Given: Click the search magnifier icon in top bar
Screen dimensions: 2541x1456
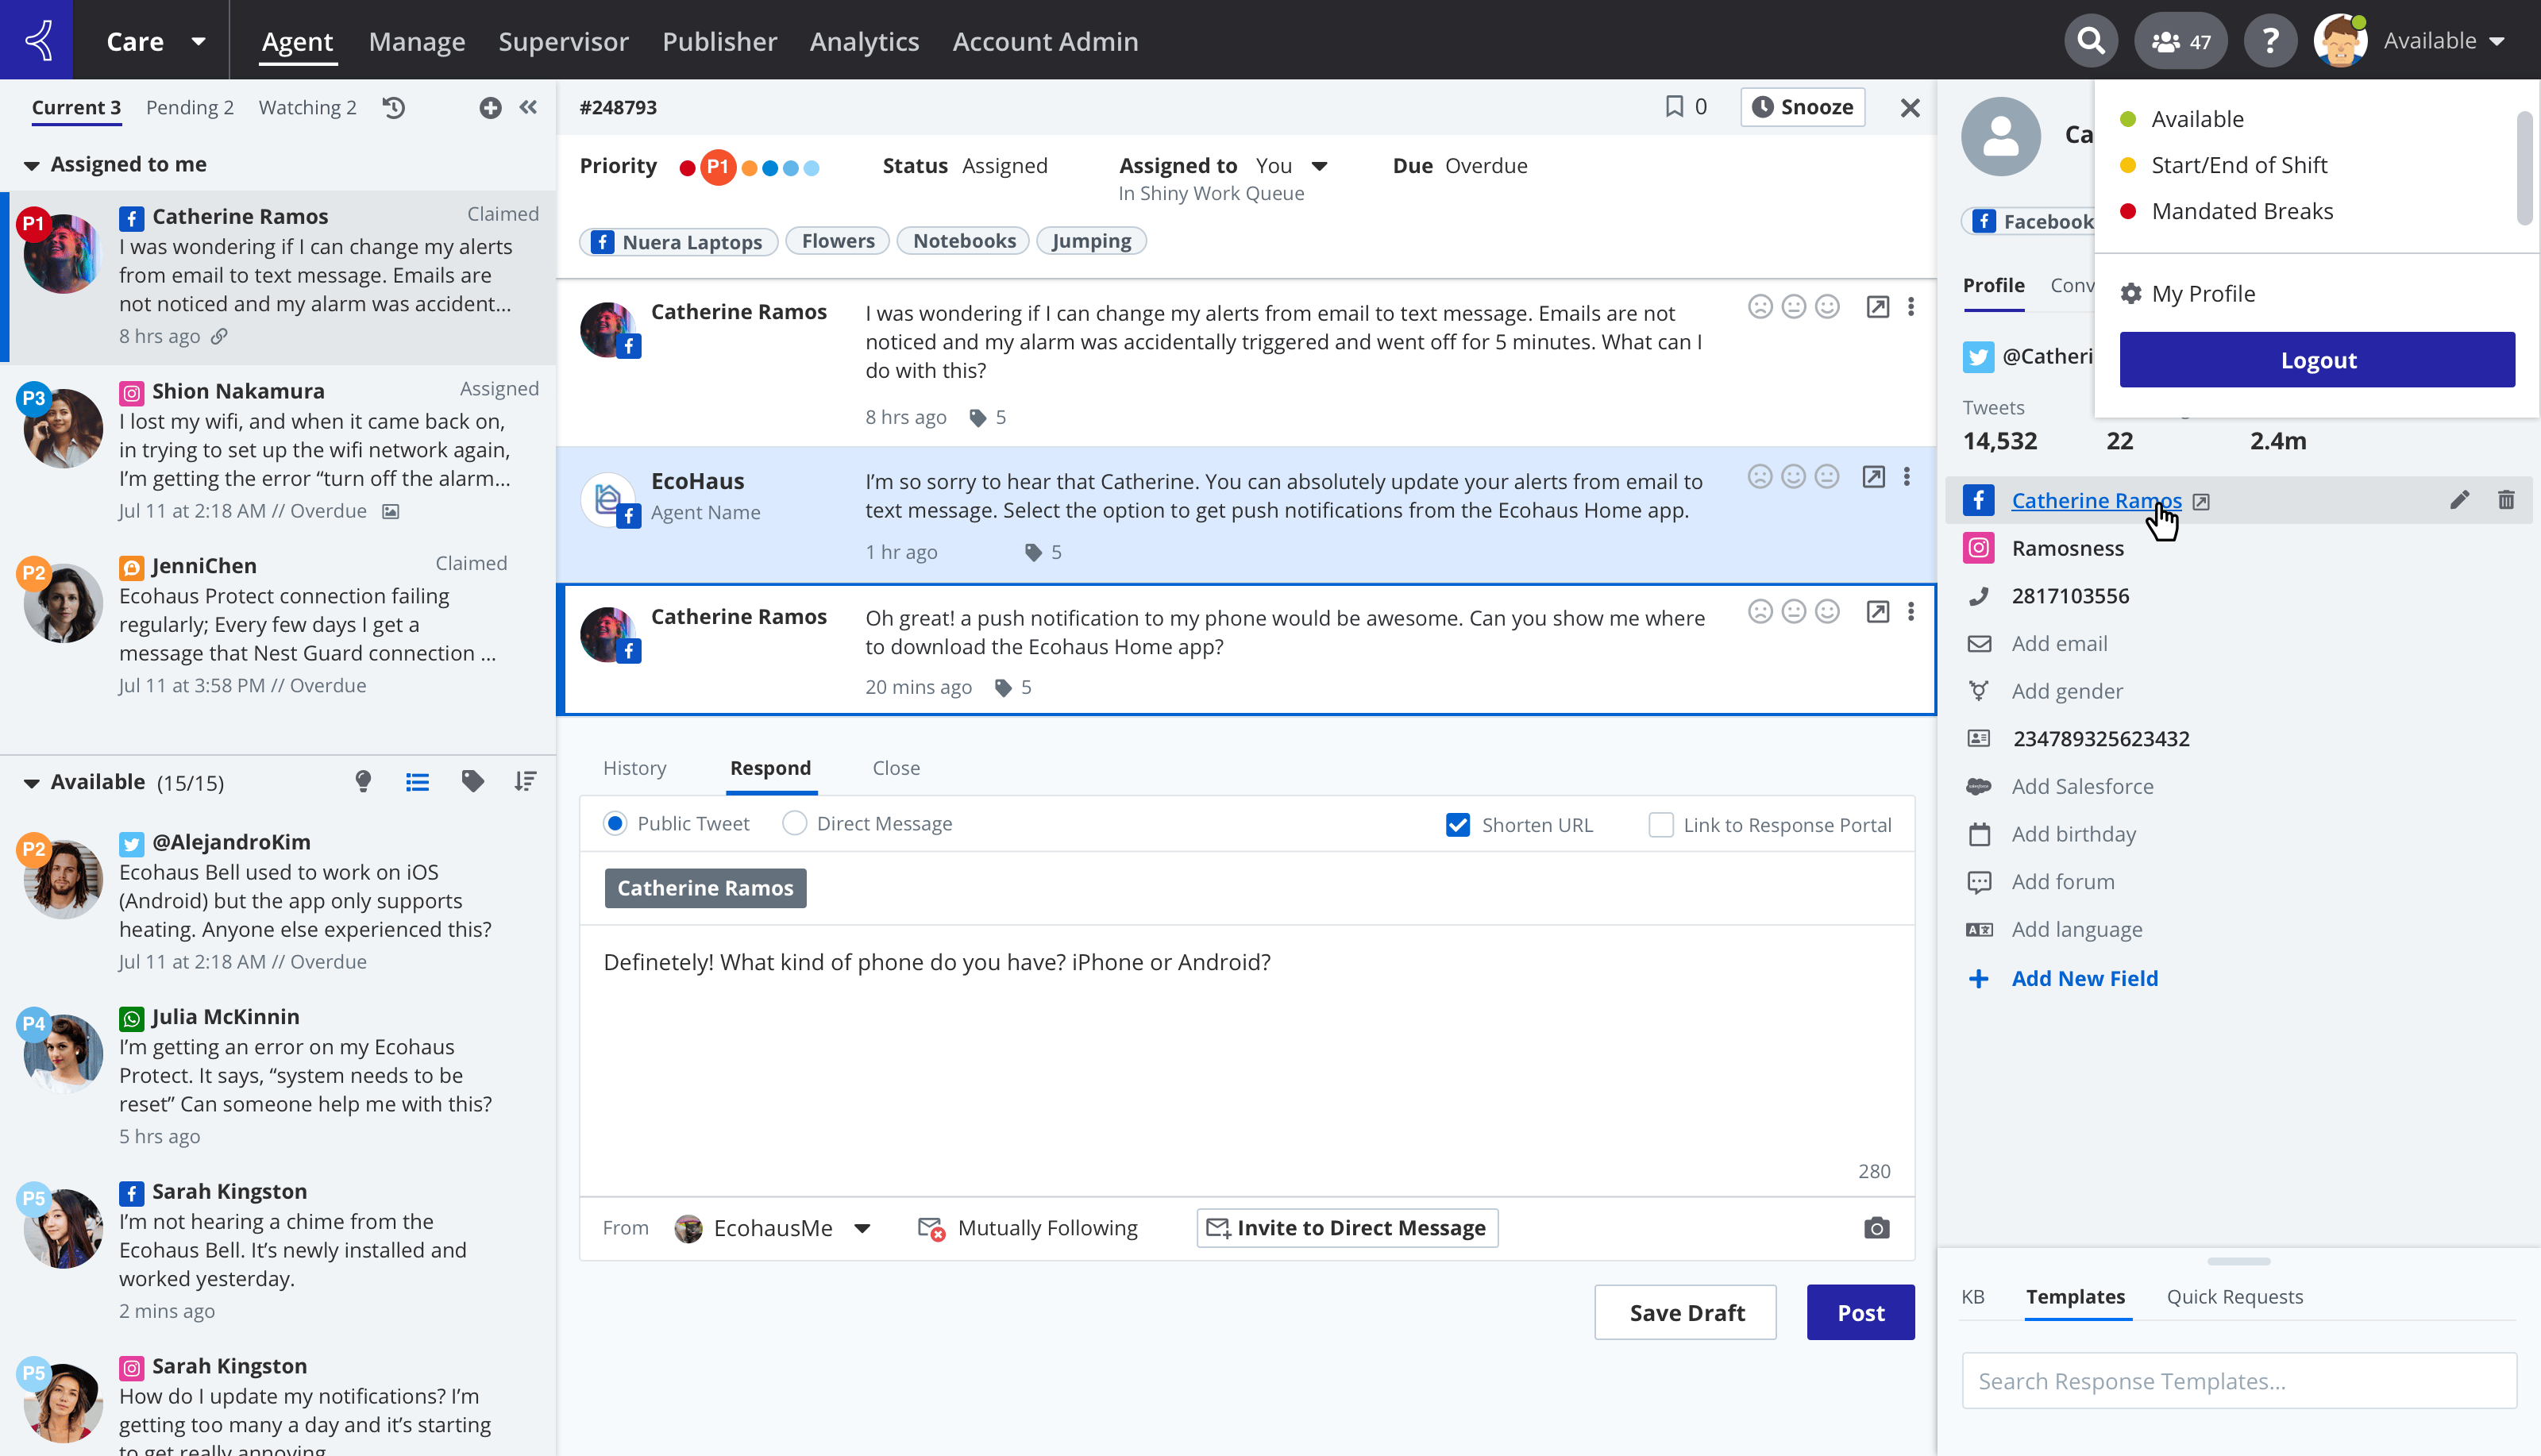Looking at the screenshot, I should pyautogui.click(x=2090, y=41).
